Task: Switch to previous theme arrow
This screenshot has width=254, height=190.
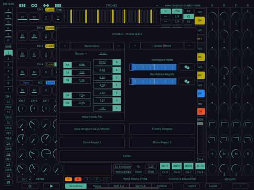Action: (135, 46)
